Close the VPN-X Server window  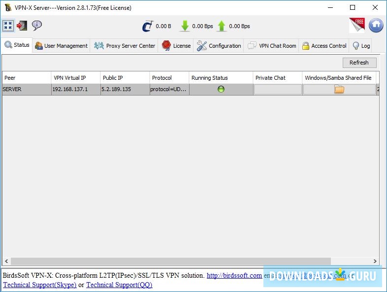(375, 8)
